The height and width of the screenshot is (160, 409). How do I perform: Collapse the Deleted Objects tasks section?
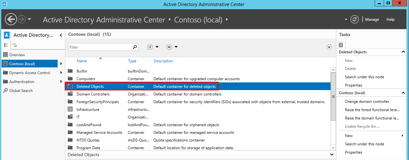[403, 52]
